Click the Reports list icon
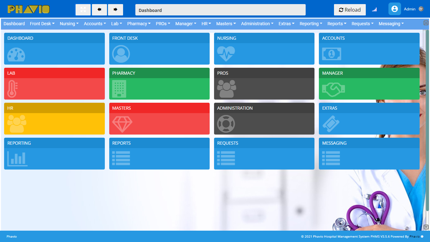Viewport: 430px width, 242px height. click(121, 158)
